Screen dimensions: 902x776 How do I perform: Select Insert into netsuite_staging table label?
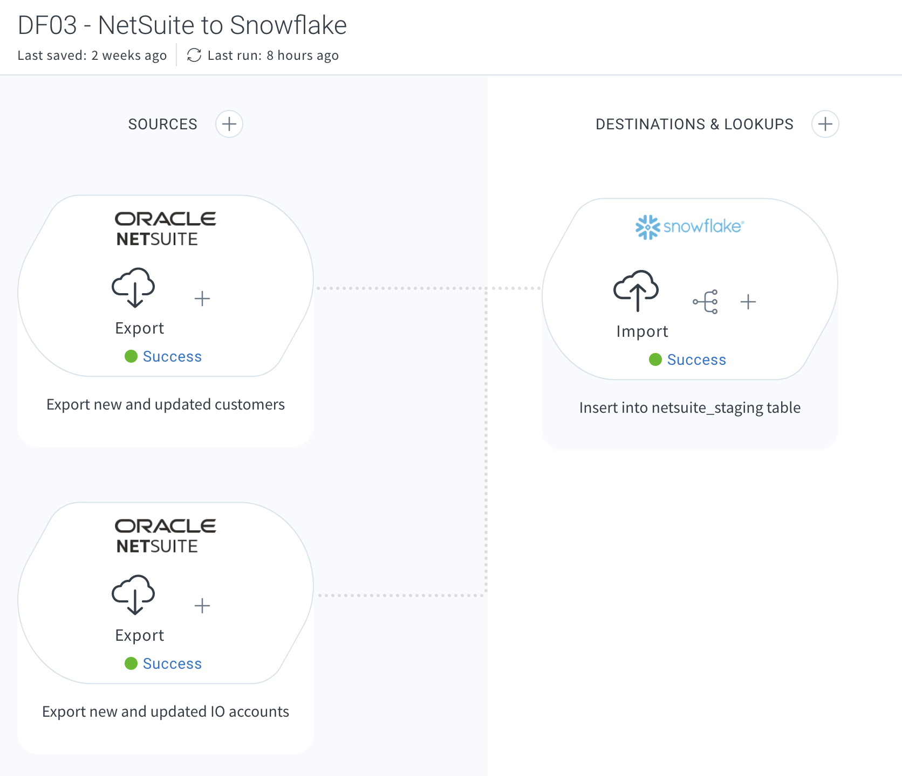[x=690, y=407]
